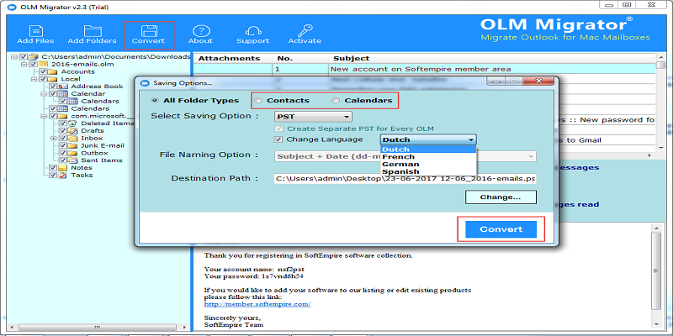This screenshot has height=336, width=673.
Task: Click the Drafts folder icon
Action: click(73, 131)
